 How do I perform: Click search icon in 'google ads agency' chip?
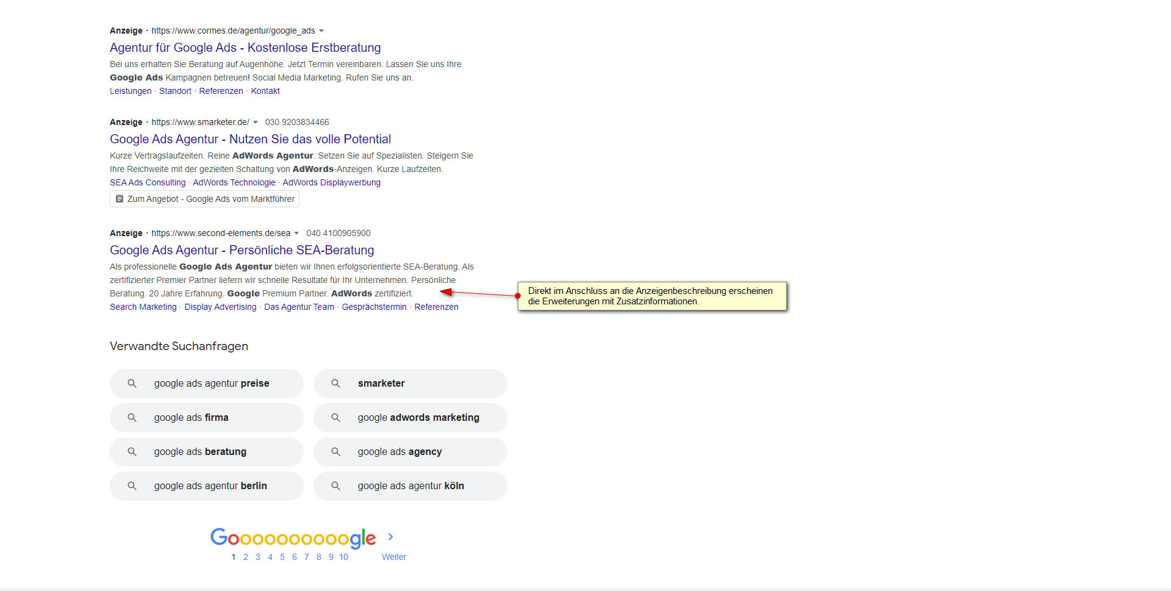point(335,452)
